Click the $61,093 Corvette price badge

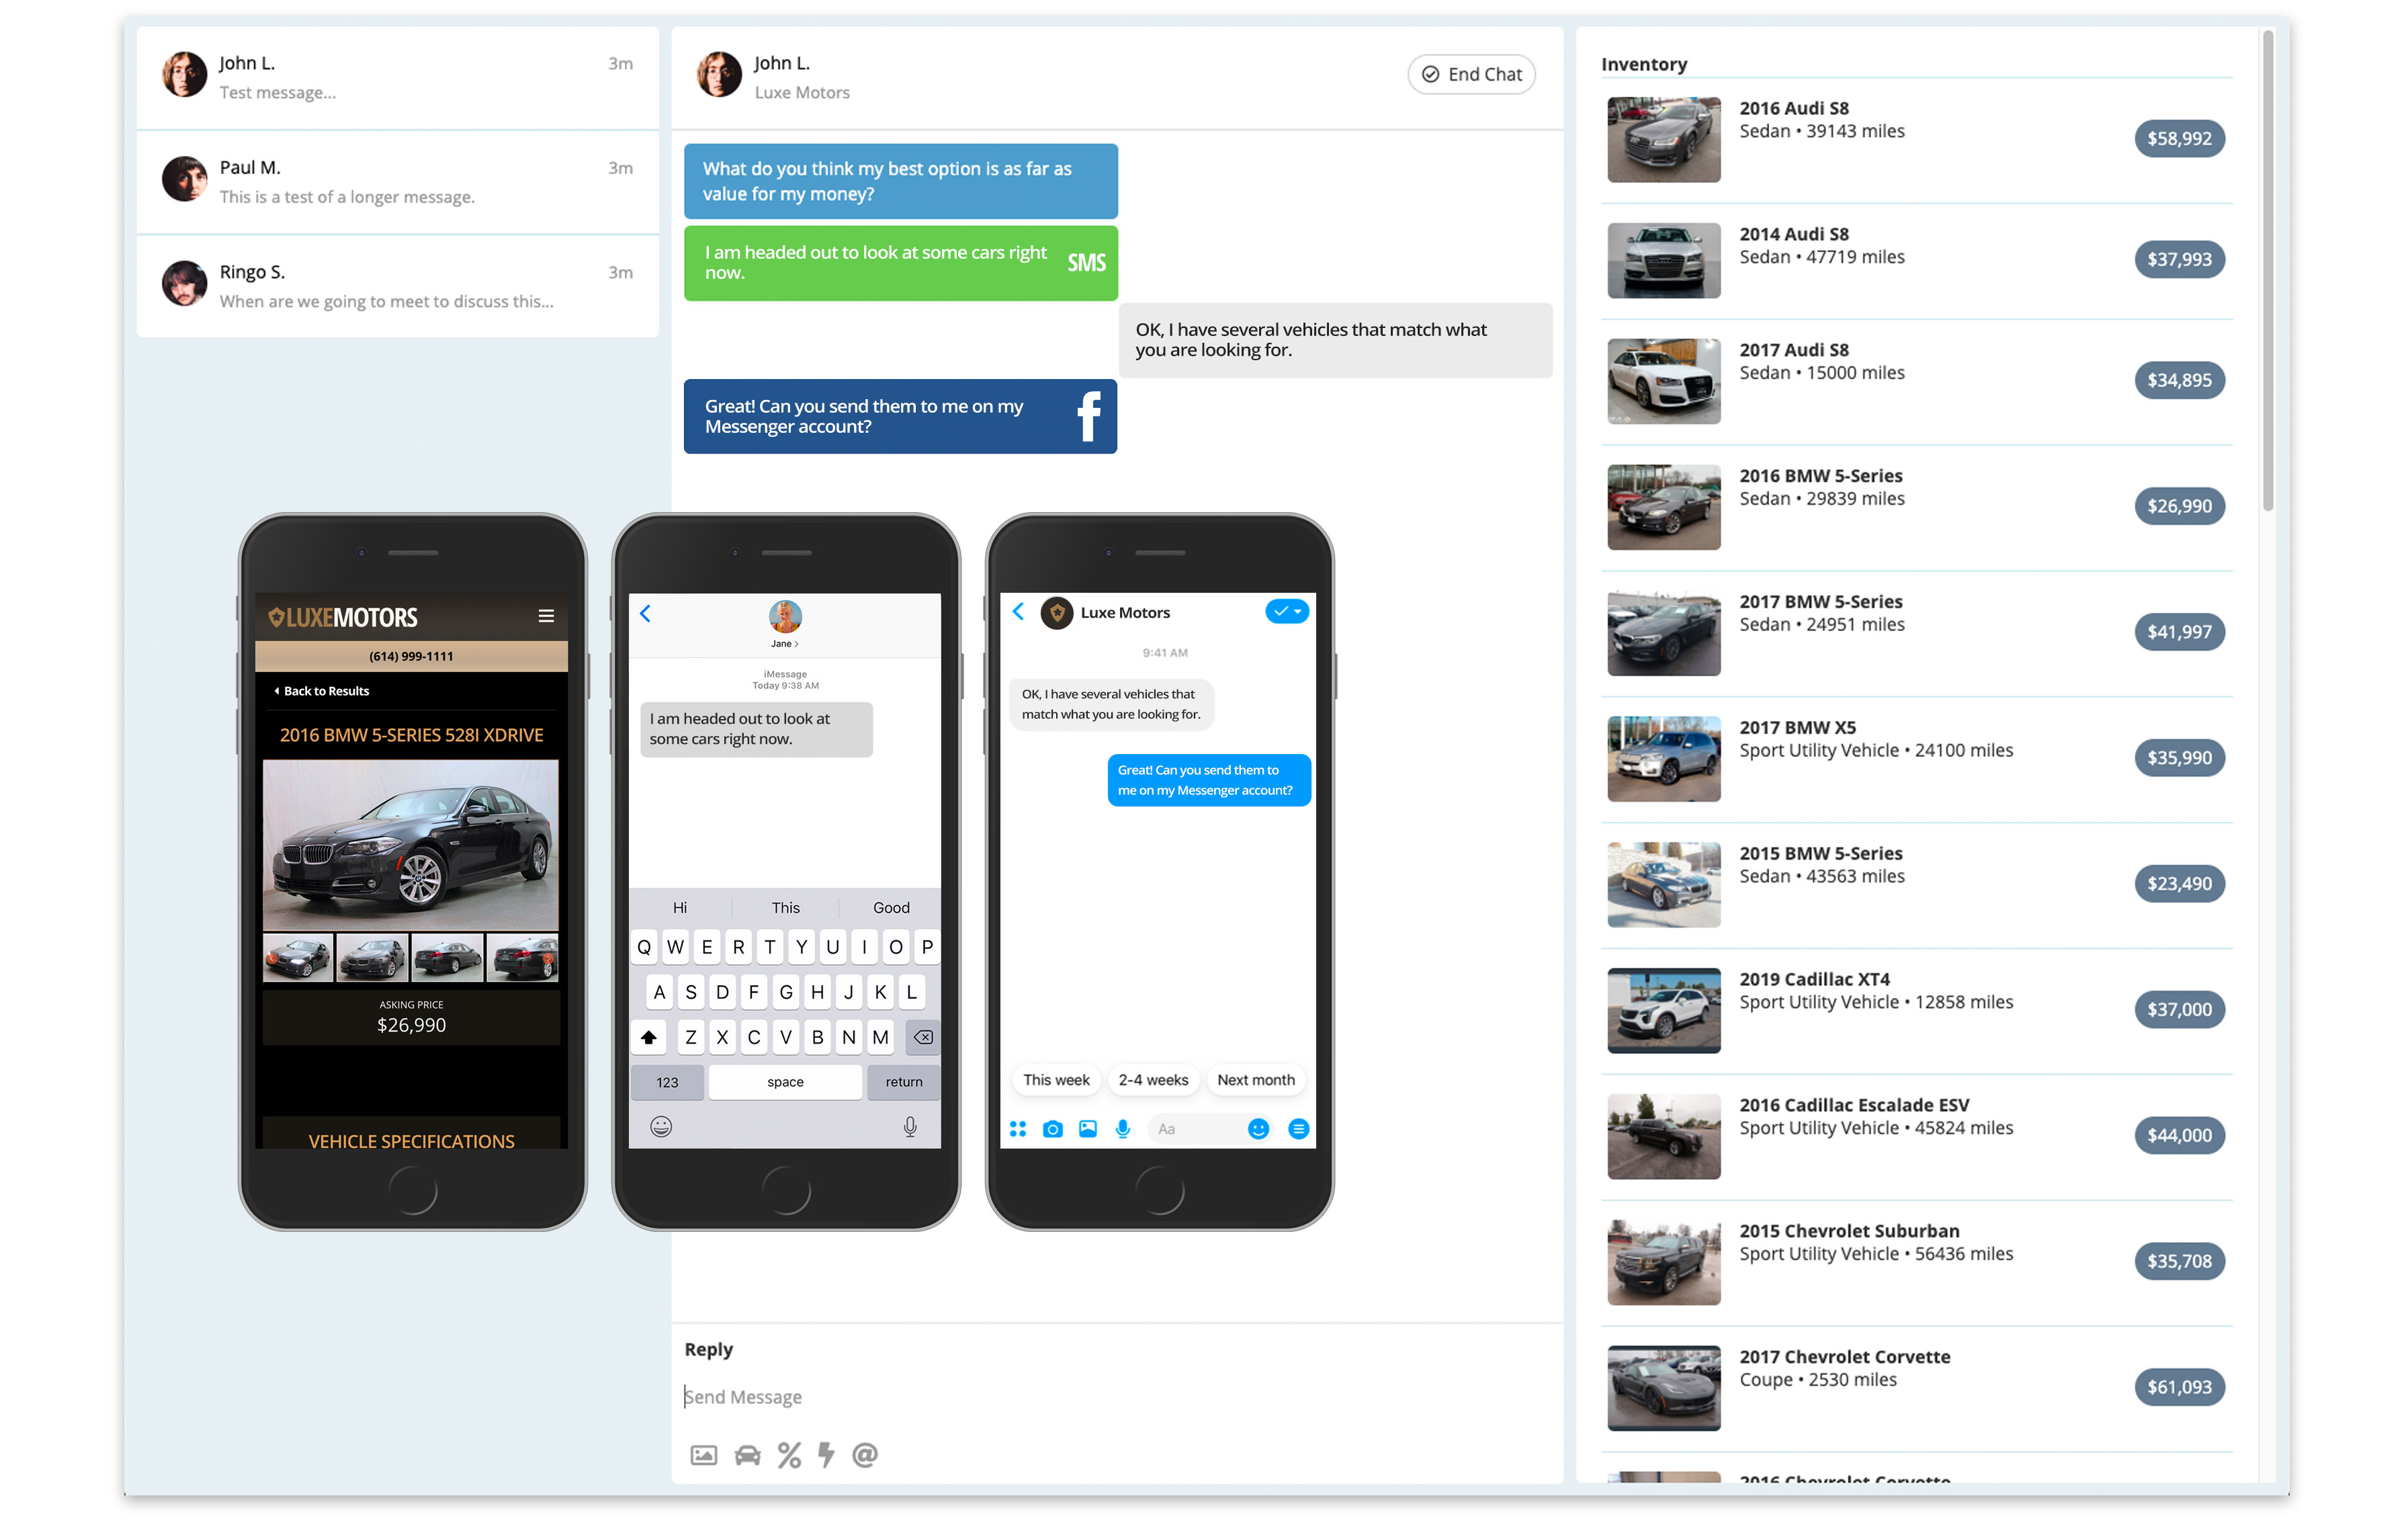pyautogui.click(x=2180, y=1388)
